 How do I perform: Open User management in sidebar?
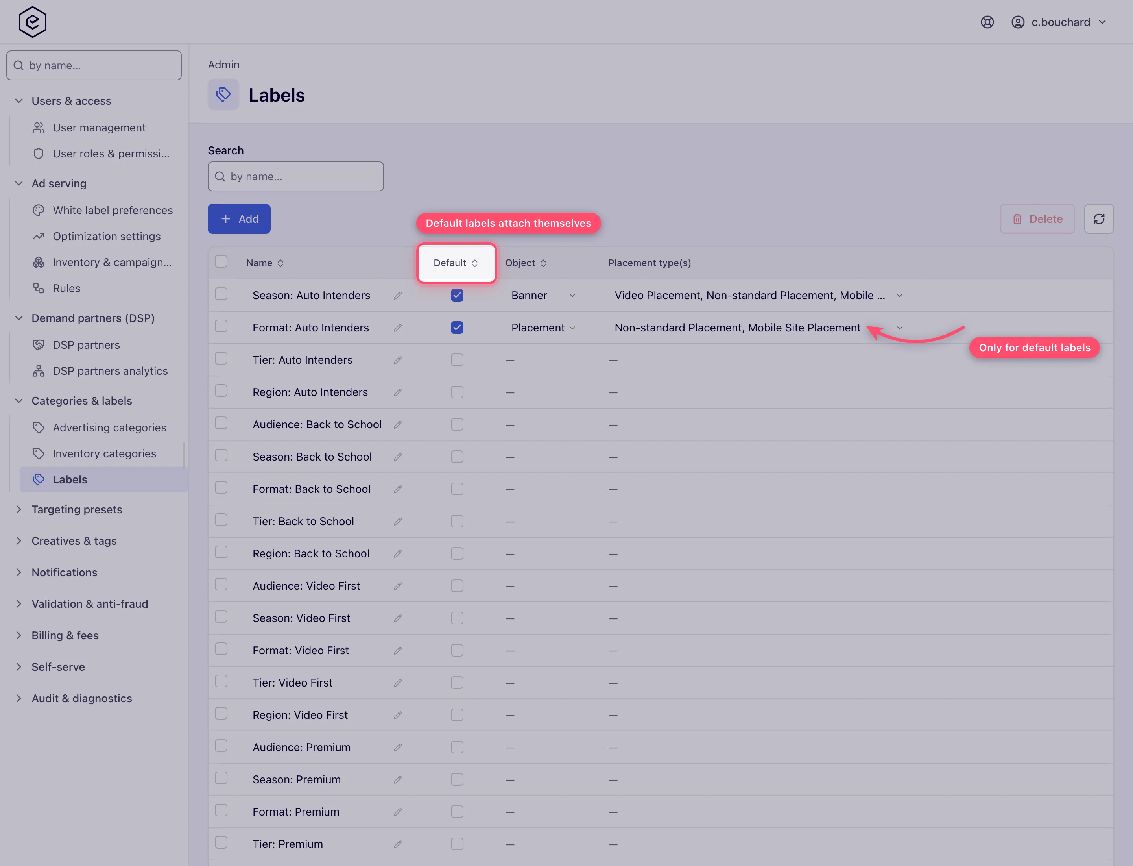(x=99, y=128)
